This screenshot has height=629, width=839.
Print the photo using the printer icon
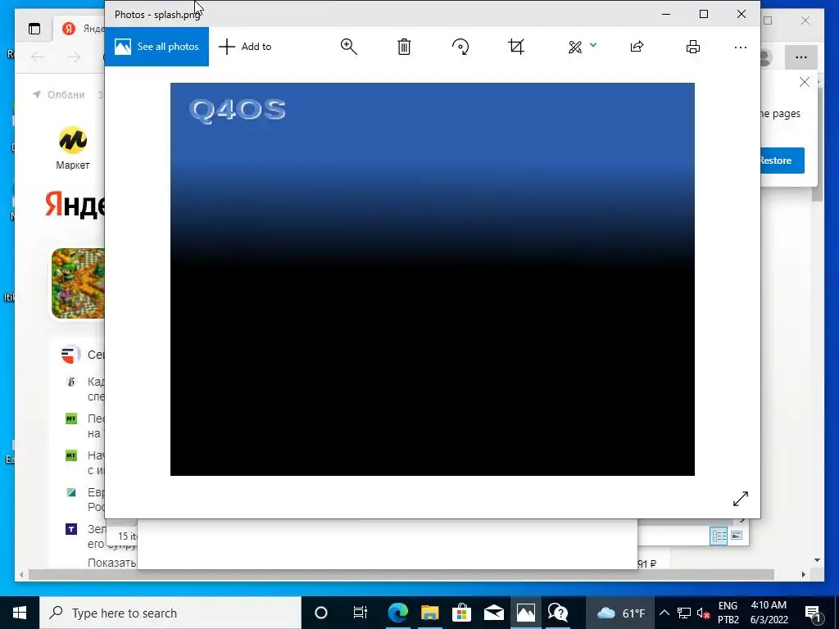point(693,47)
